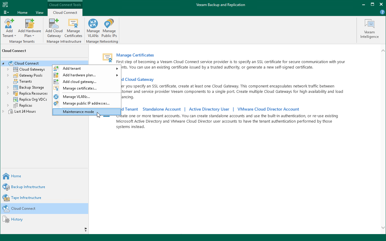Click the Backup Storage tree icon

click(16, 87)
